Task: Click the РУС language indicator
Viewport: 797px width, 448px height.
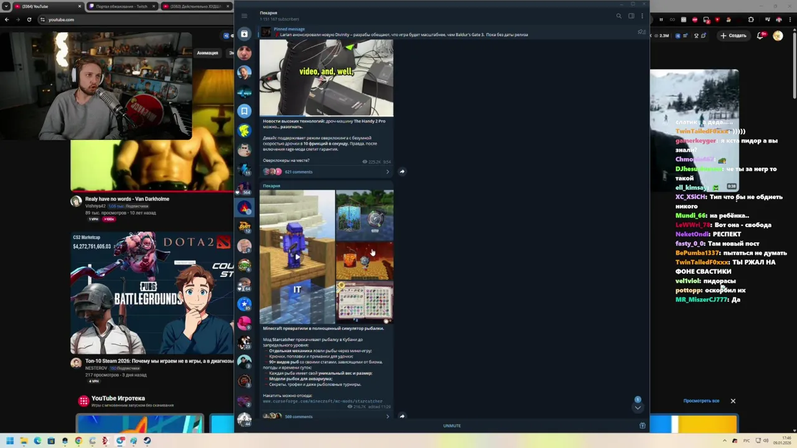Action: coord(747,441)
